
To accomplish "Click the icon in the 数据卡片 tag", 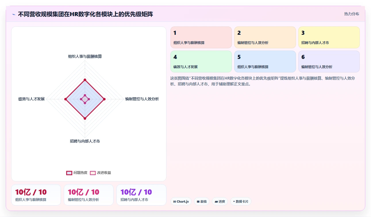I will pos(234,201).
